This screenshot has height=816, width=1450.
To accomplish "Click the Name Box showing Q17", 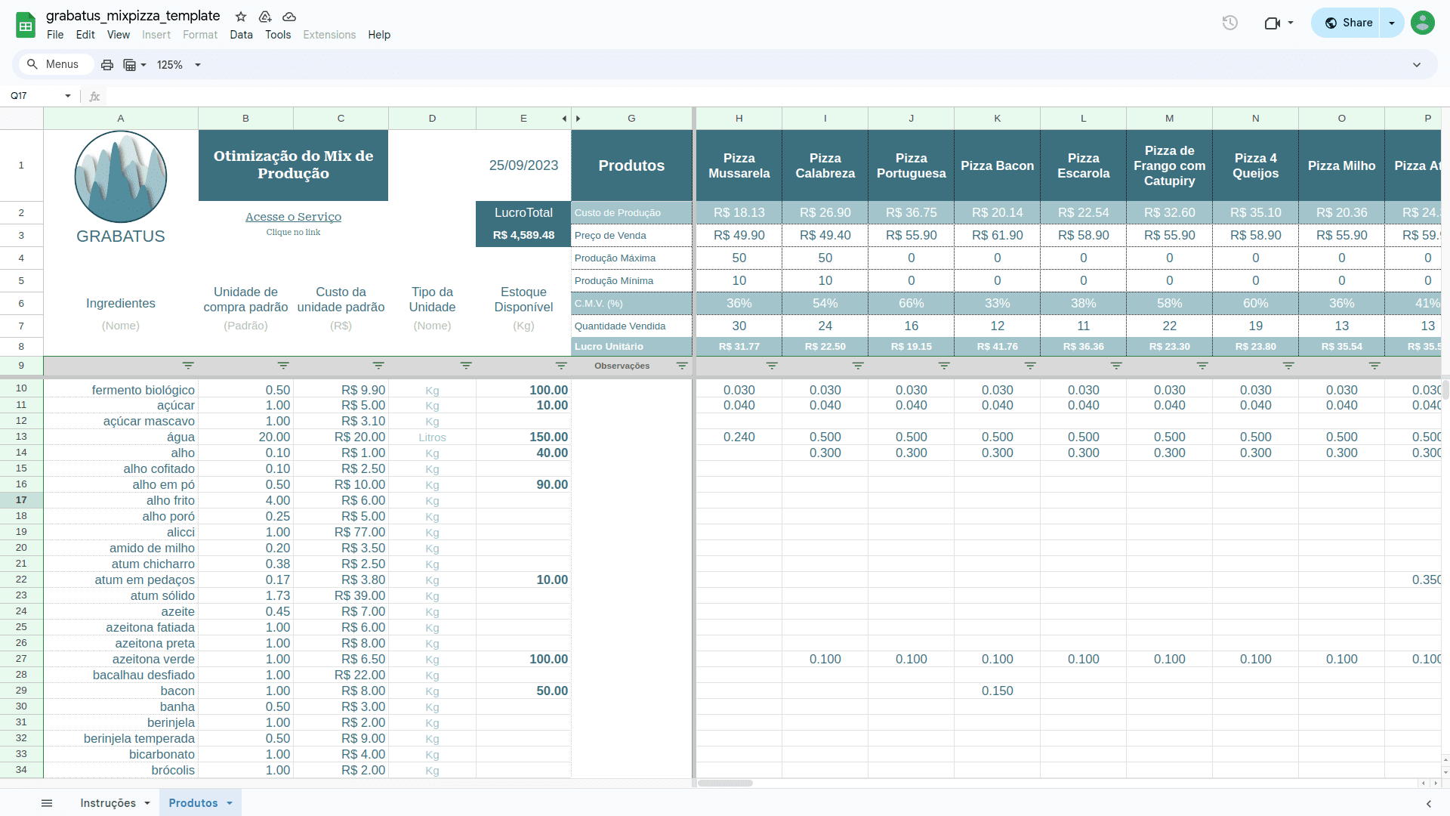I will point(34,96).
